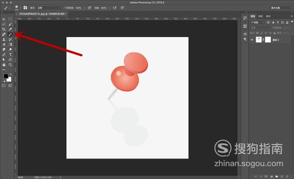Filter for adjustment layers
This screenshot has height=179, width=294.
point(273,23)
